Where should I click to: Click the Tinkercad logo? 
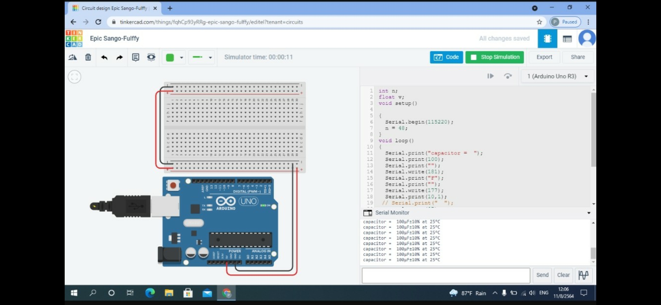74,39
